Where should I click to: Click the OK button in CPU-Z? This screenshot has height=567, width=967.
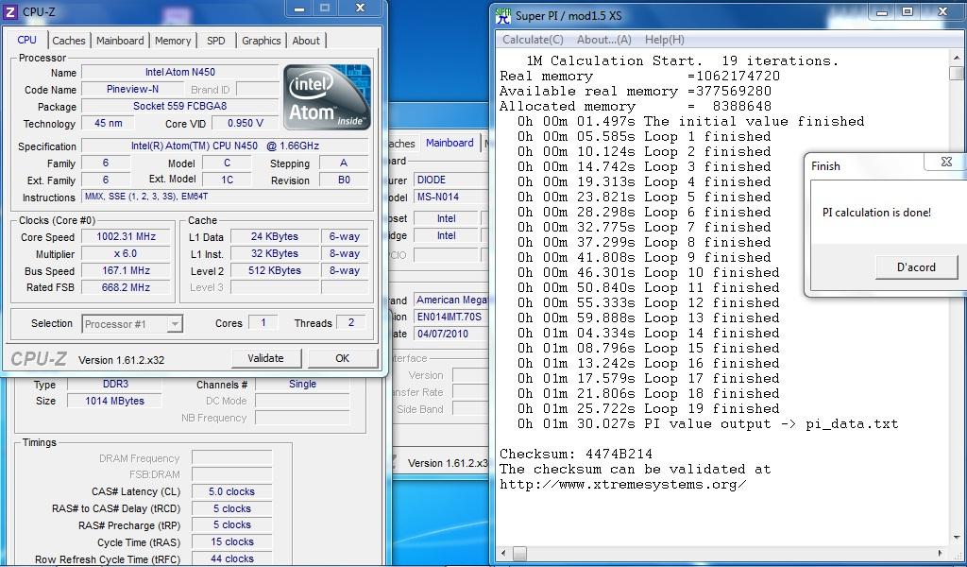coord(342,358)
